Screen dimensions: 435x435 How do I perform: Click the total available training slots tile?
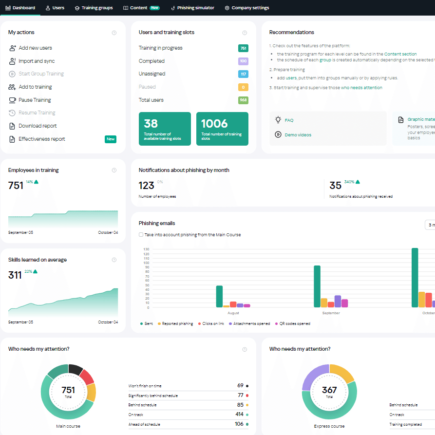pyautogui.click(x=165, y=129)
